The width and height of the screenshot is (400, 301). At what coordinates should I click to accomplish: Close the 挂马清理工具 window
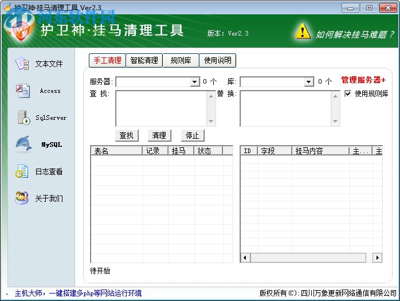pyautogui.click(x=388, y=8)
